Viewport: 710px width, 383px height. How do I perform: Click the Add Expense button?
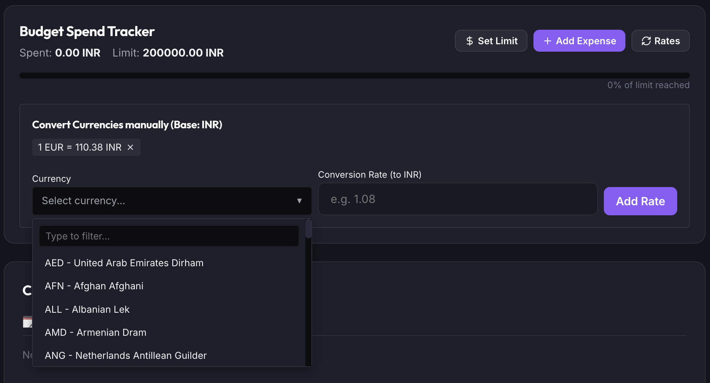[579, 41]
